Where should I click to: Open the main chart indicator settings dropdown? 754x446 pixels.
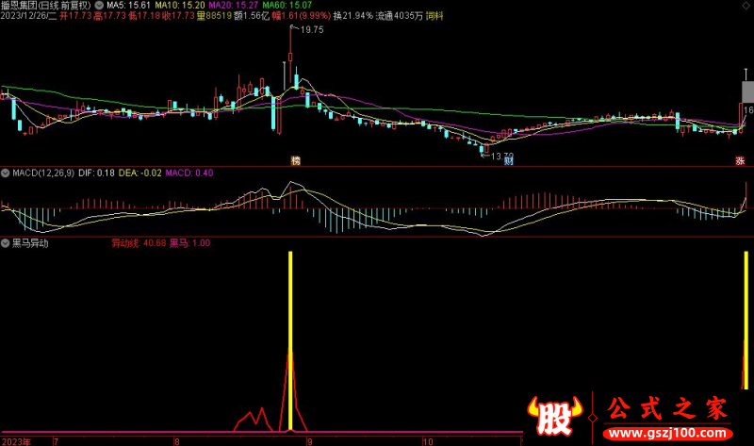(100, 5)
